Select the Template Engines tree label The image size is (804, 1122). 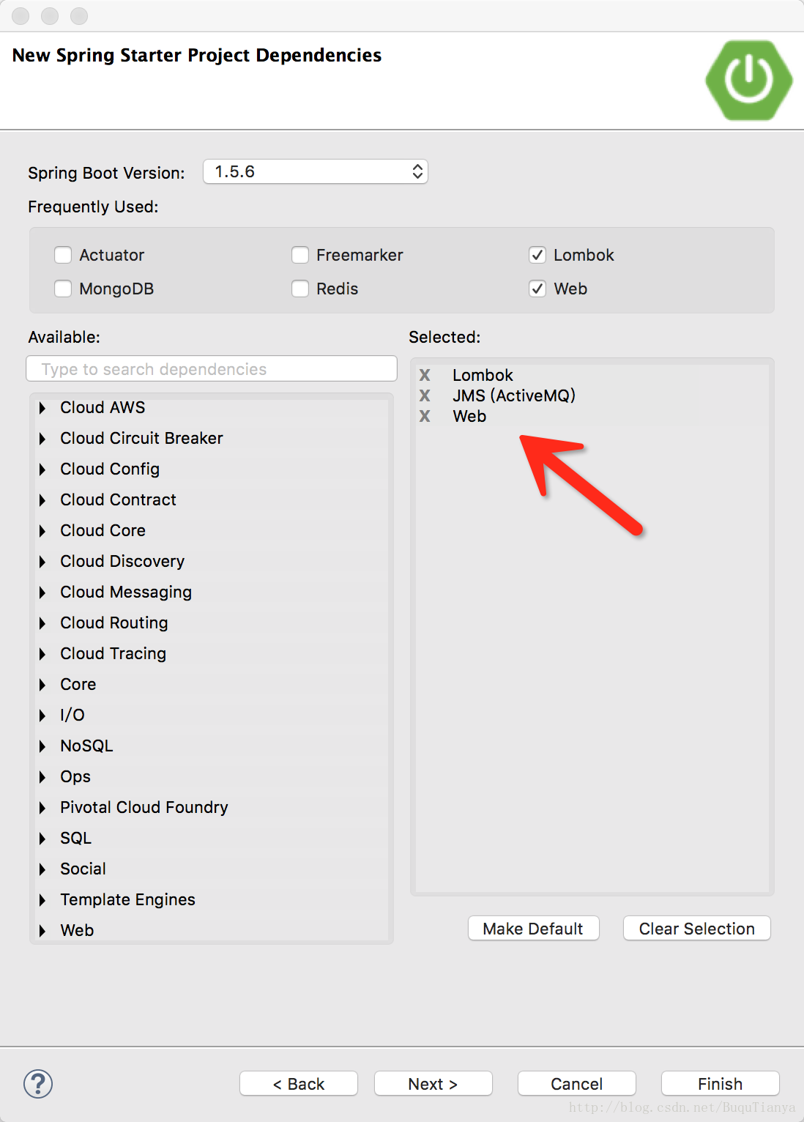[x=127, y=900]
